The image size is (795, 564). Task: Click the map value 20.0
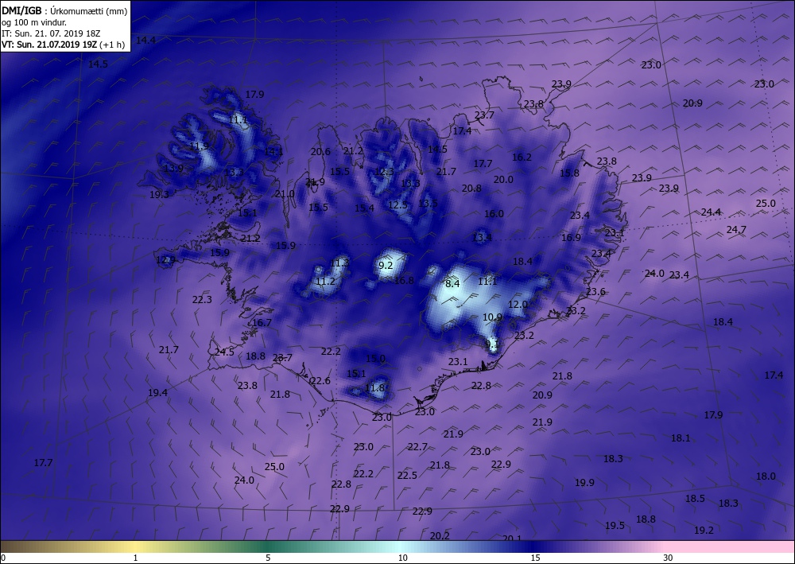pos(503,180)
